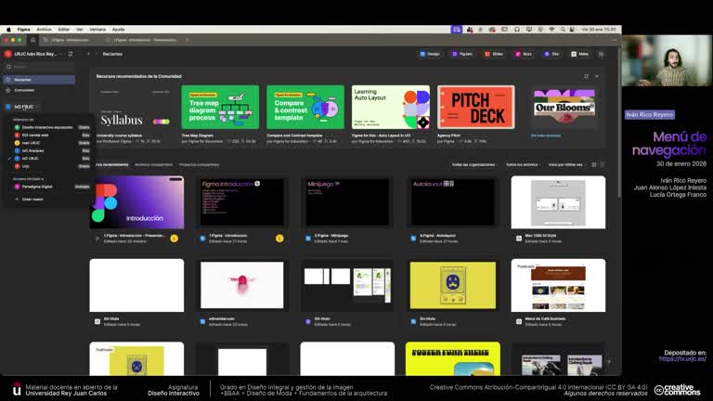This screenshot has width=713, height=401.
Task: Select the checked IxD URJC team entry
Action: click(51, 158)
